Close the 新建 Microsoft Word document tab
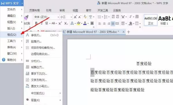Screen dimensions: 173x105 pyautogui.click(x=123, y=32)
